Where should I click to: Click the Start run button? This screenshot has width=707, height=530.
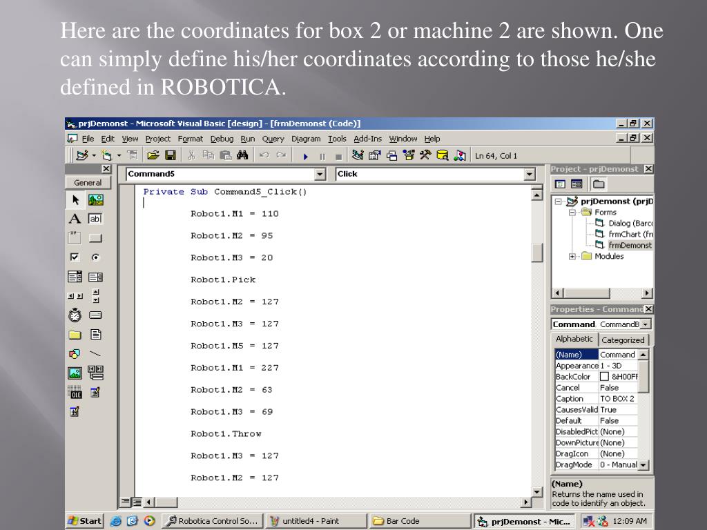tap(305, 157)
